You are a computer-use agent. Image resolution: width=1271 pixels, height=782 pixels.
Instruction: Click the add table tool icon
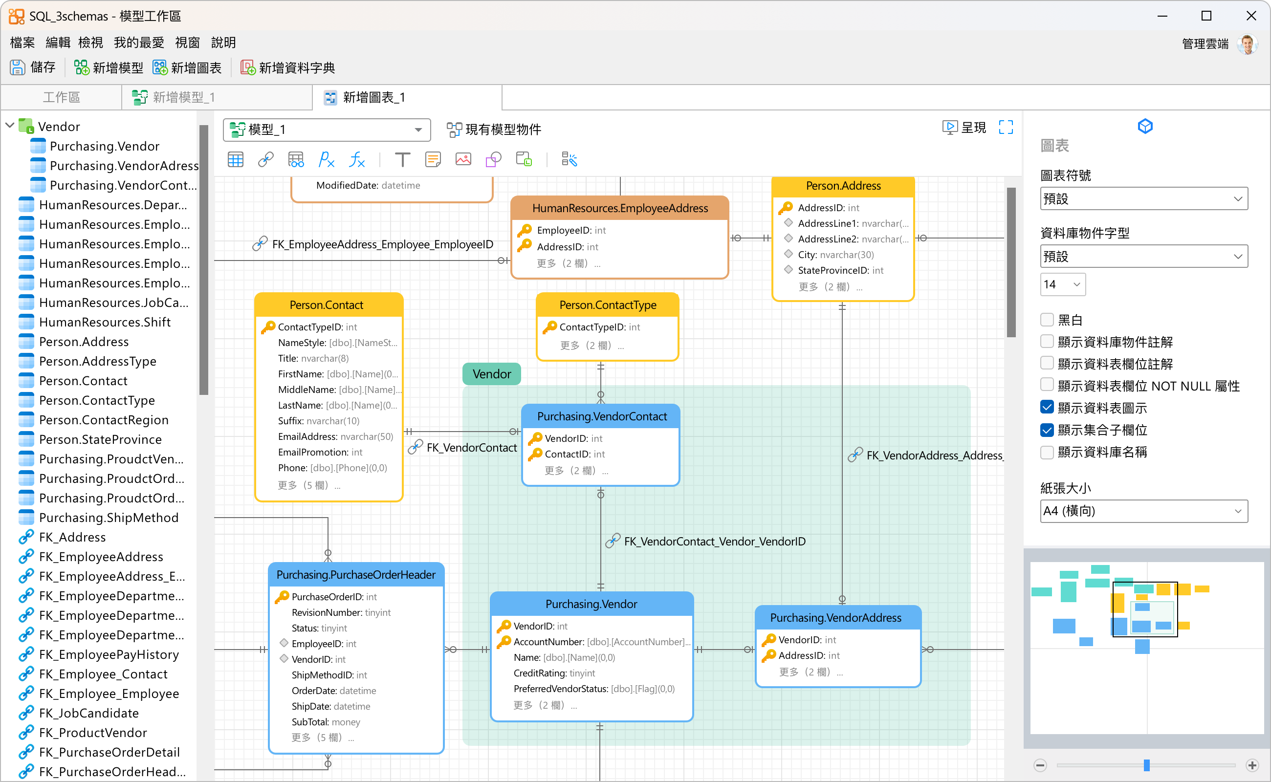click(235, 160)
